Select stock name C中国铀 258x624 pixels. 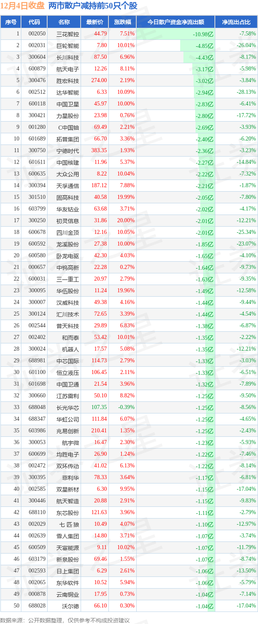69,127
